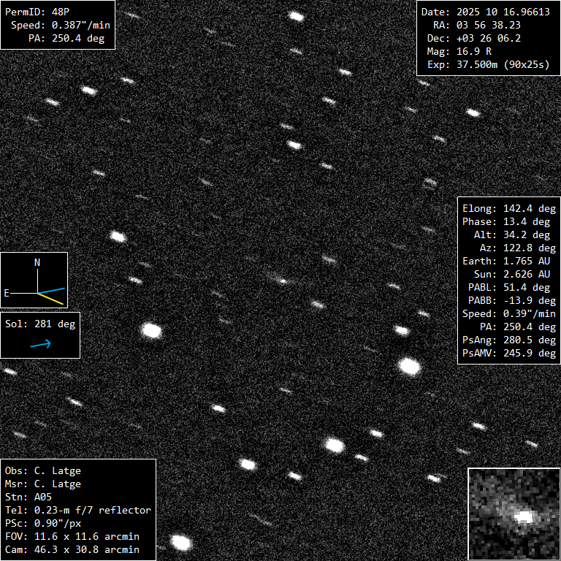The height and width of the screenshot is (561, 561).
Task: Click the N/E compass orientation indicator
Action: (x=34, y=279)
